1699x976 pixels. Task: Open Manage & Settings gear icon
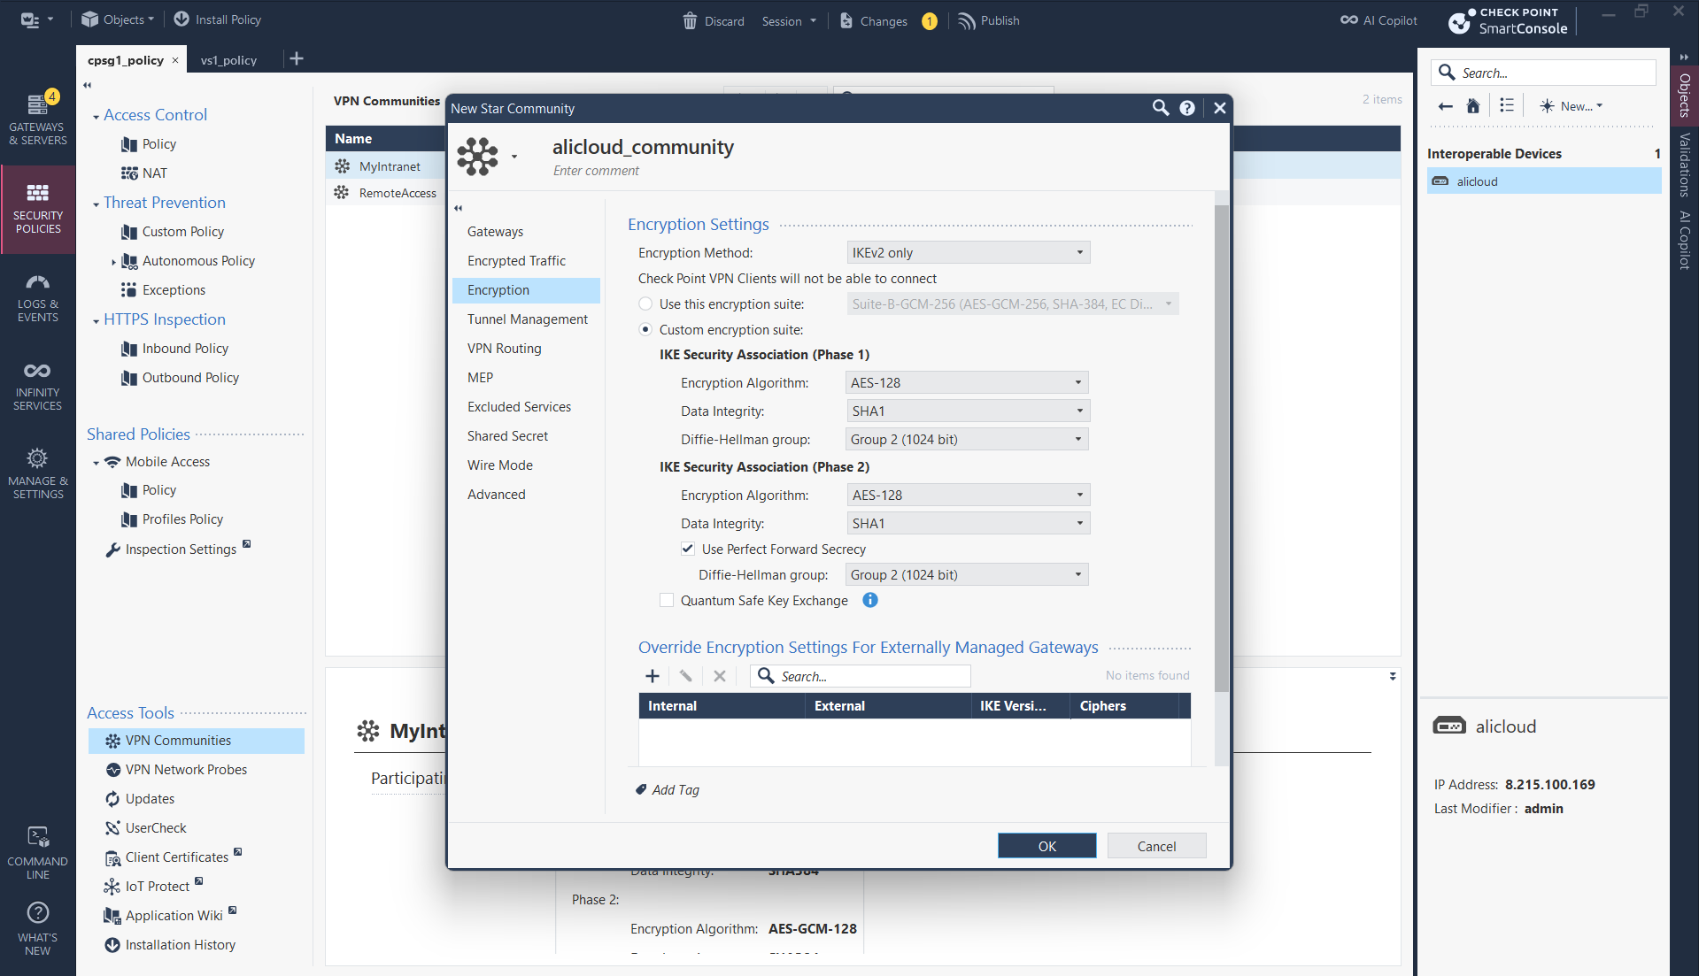point(37,459)
